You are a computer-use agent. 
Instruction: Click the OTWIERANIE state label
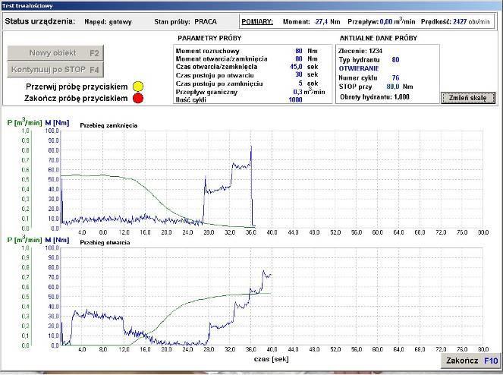coord(359,68)
